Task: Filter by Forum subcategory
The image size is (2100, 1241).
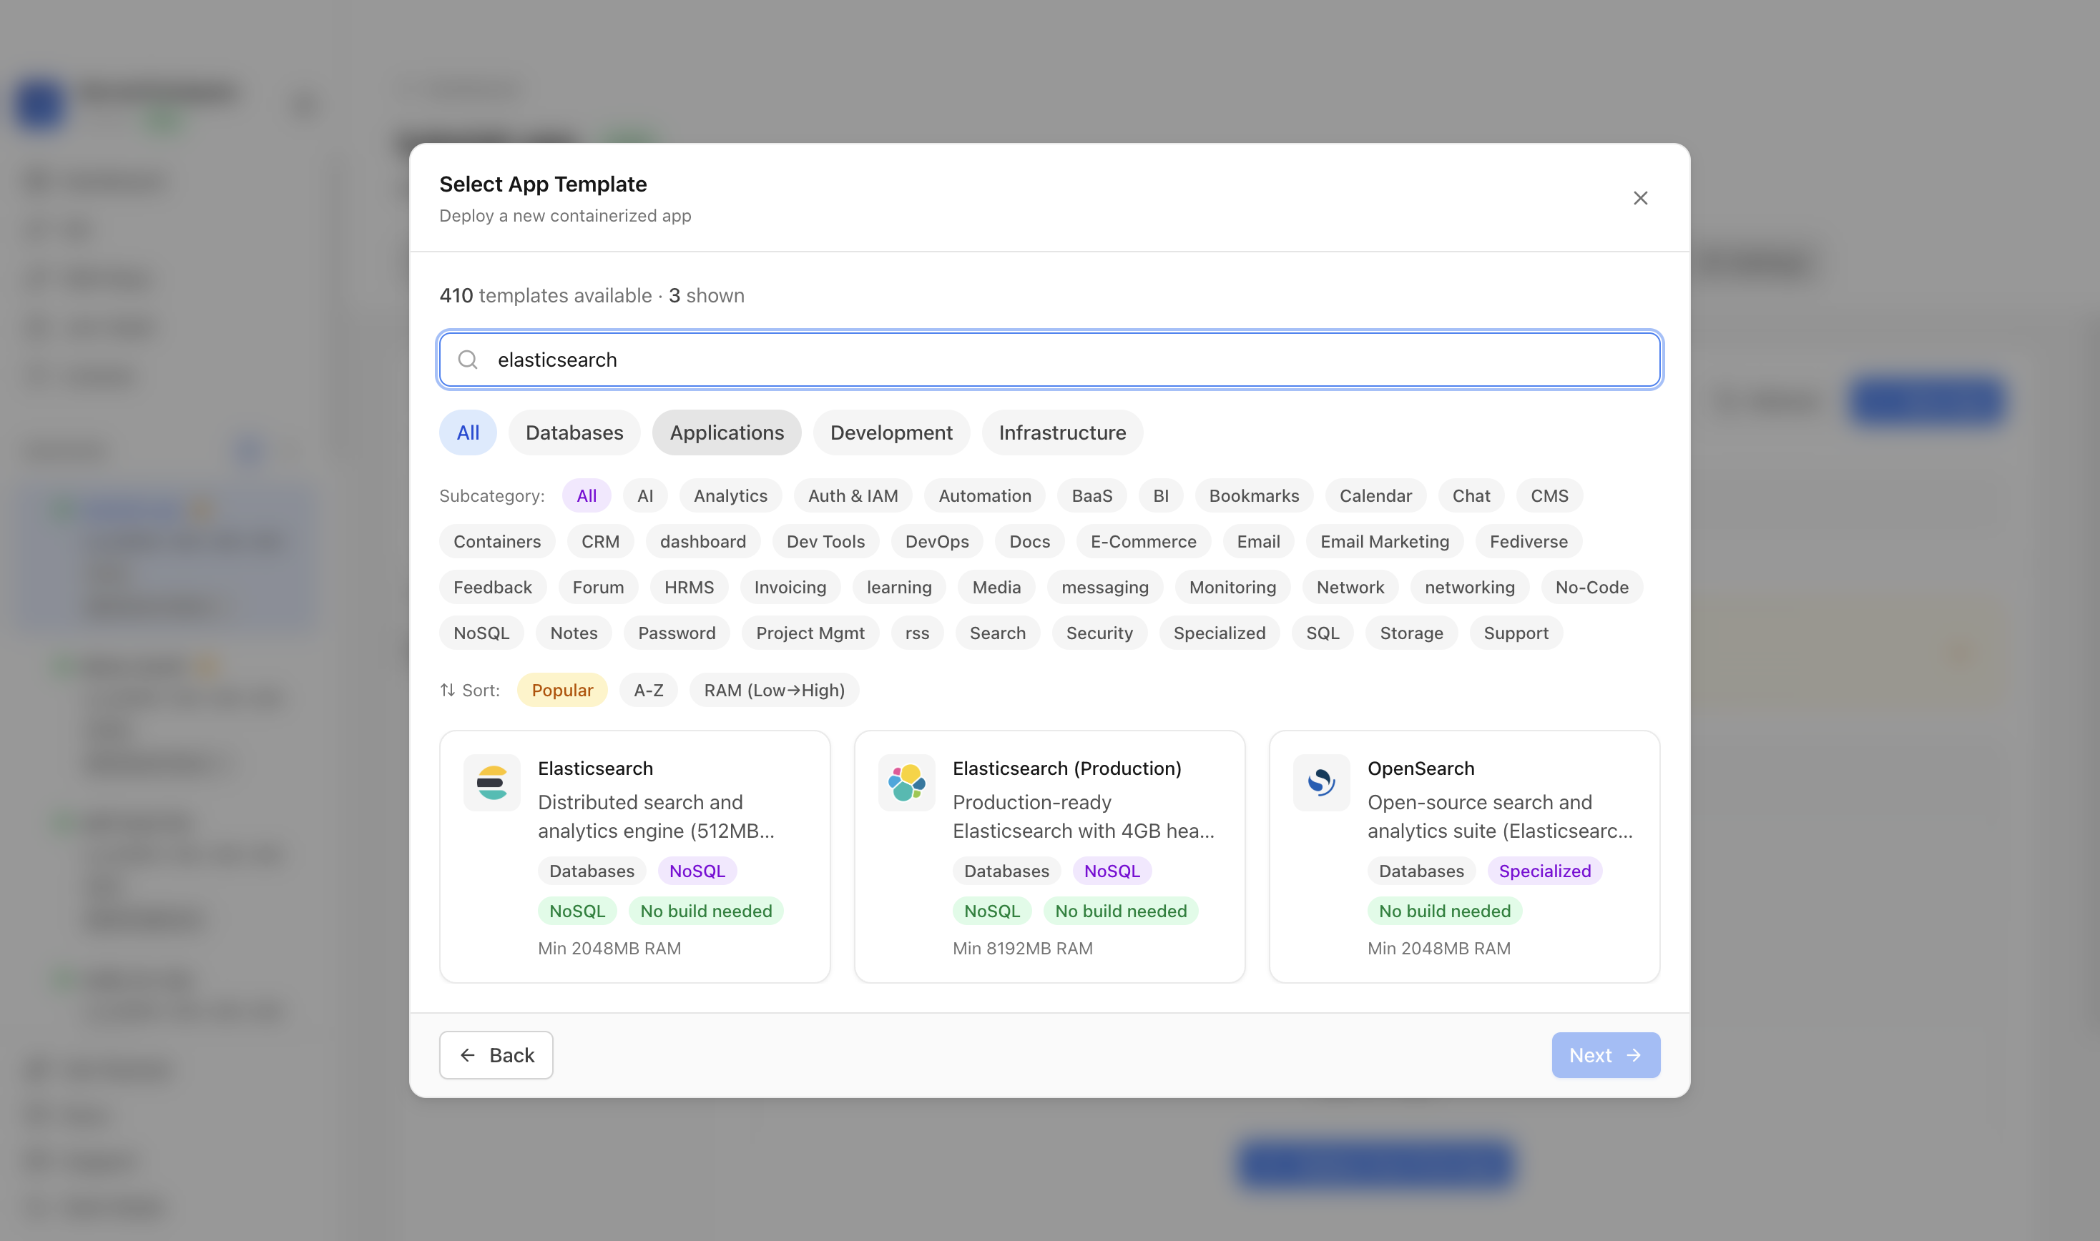Action: click(x=597, y=587)
